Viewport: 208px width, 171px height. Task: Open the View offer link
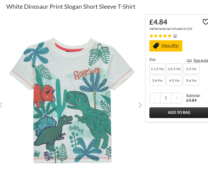[170, 45]
